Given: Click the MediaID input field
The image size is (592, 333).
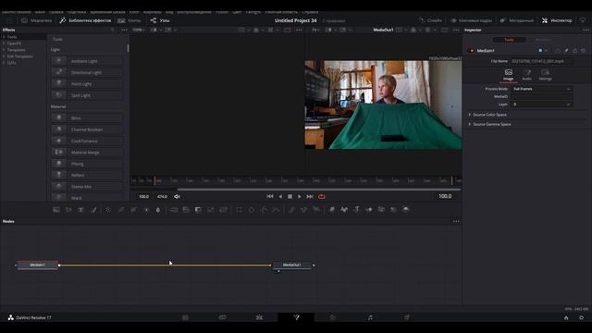Looking at the screenshot, I should coord(542,96).
